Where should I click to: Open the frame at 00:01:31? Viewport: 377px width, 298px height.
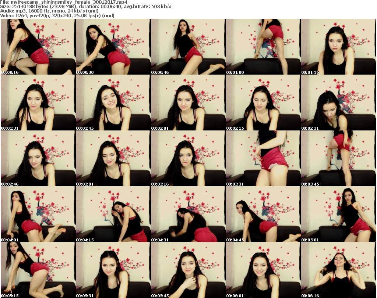click(38, 103)
